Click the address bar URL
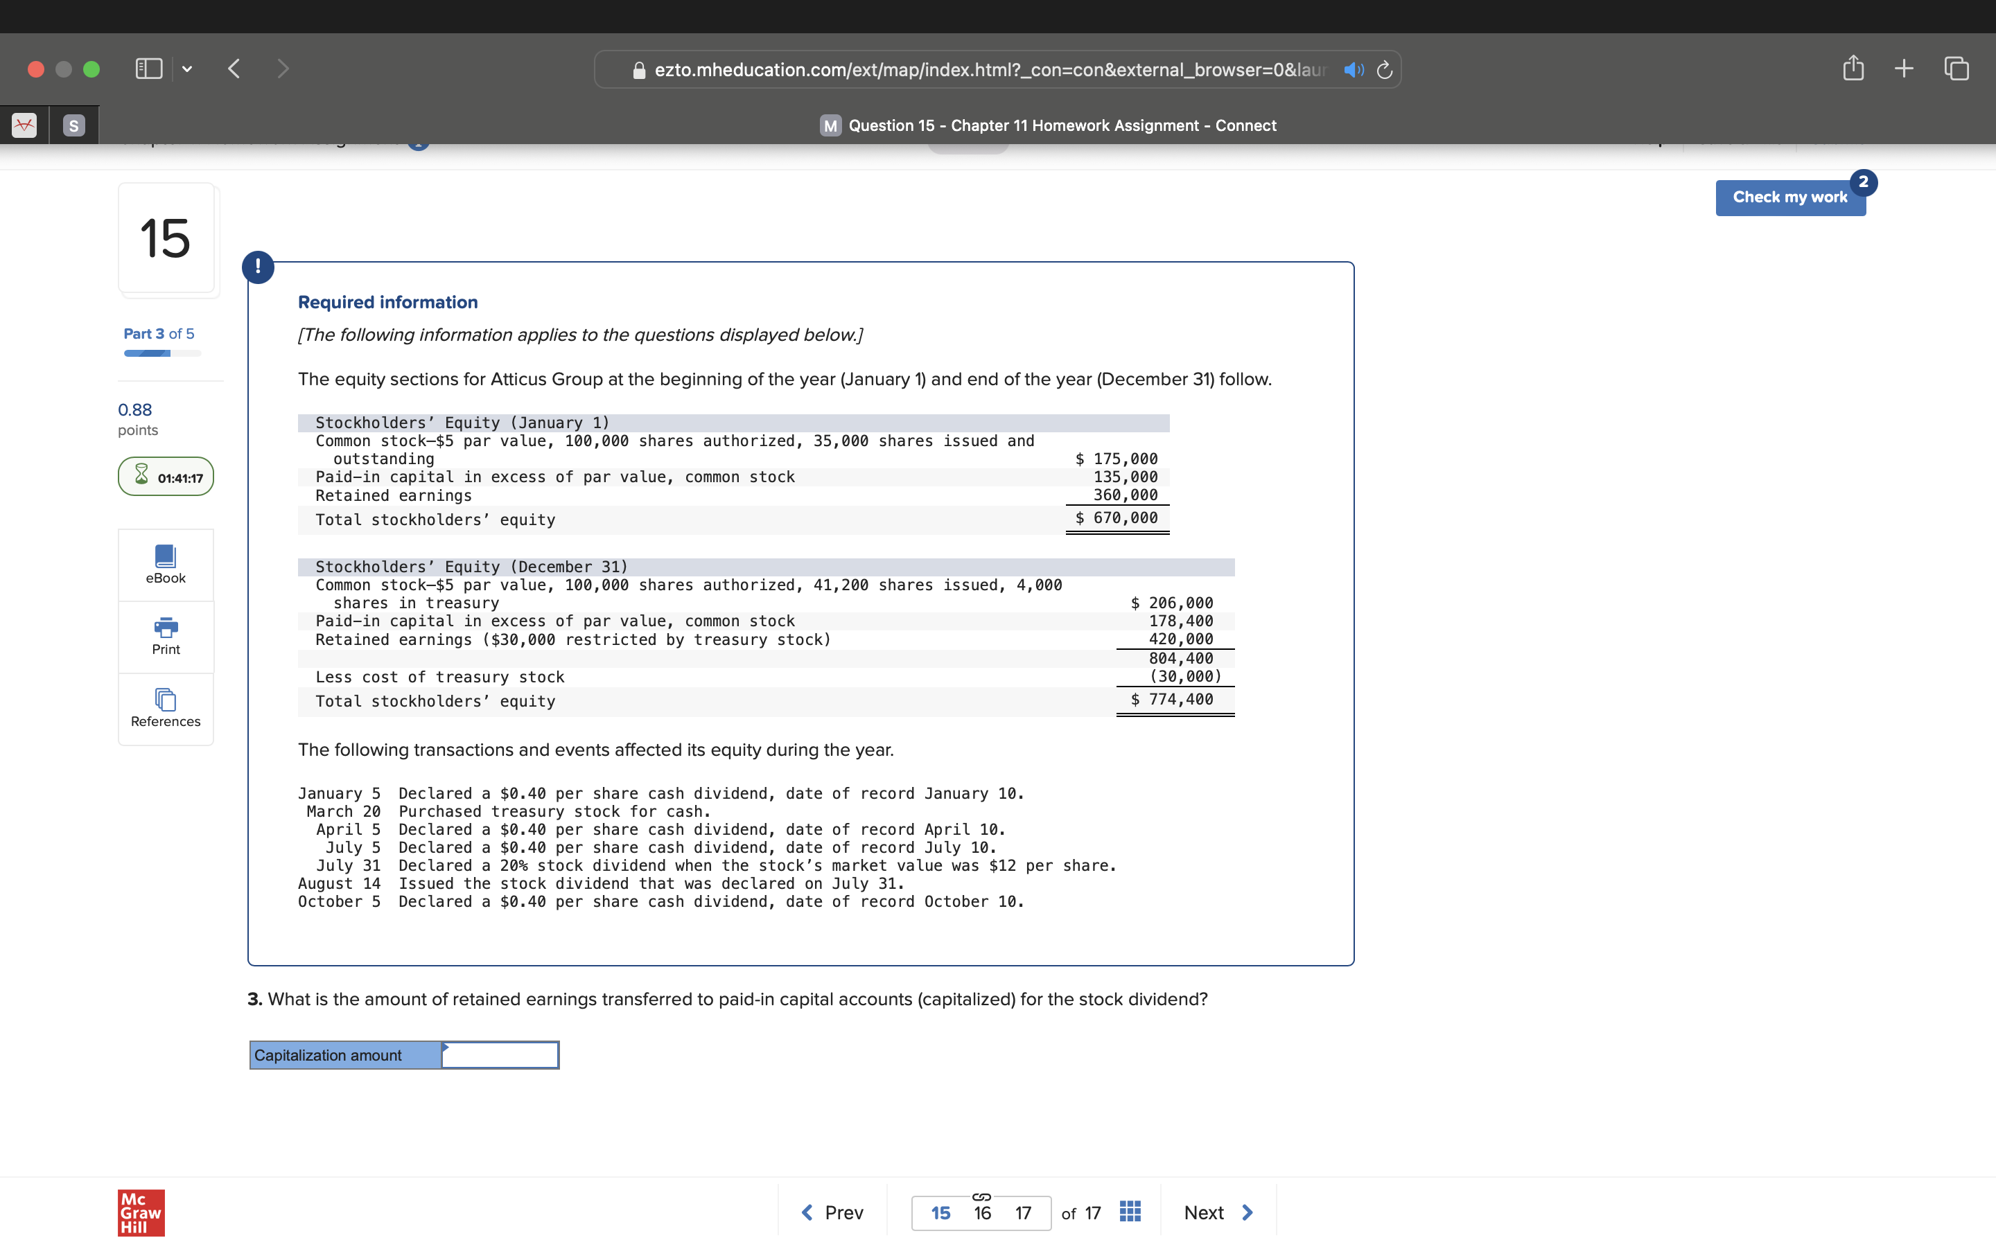1996x1247 pixels. pos(988,70)
